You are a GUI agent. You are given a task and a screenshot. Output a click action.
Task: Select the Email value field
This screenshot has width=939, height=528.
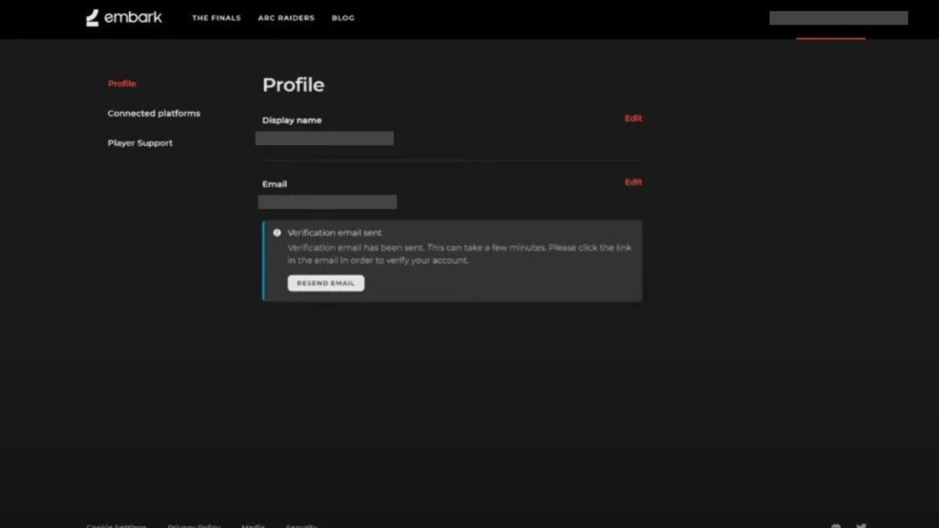(x=327, y=201)
